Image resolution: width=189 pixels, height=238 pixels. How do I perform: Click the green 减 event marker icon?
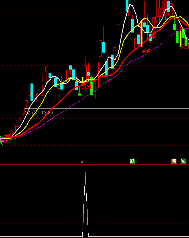183,161
